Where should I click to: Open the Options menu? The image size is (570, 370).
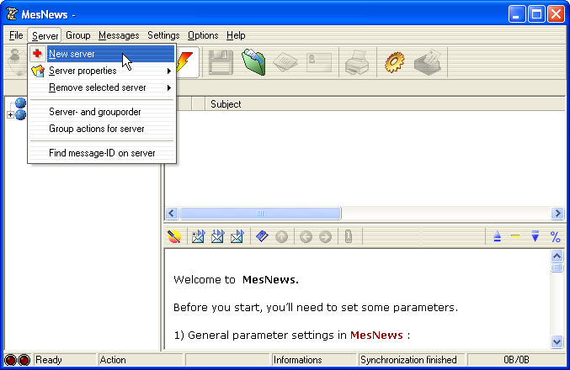[x=203, y=35]
